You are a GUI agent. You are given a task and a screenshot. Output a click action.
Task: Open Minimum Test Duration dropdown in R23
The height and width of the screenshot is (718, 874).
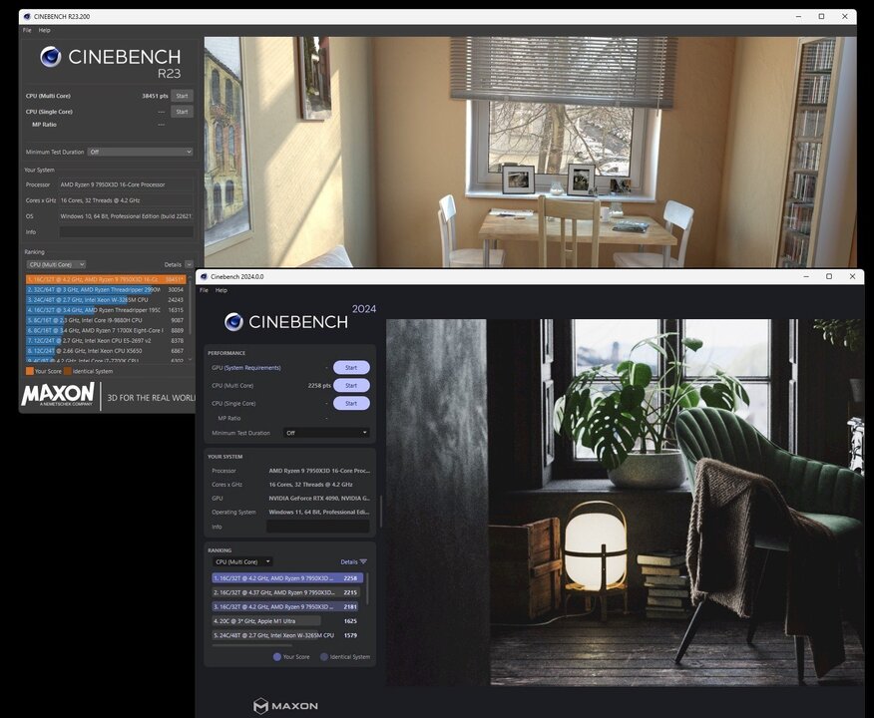pyautogui.click(x=140, y=152)
